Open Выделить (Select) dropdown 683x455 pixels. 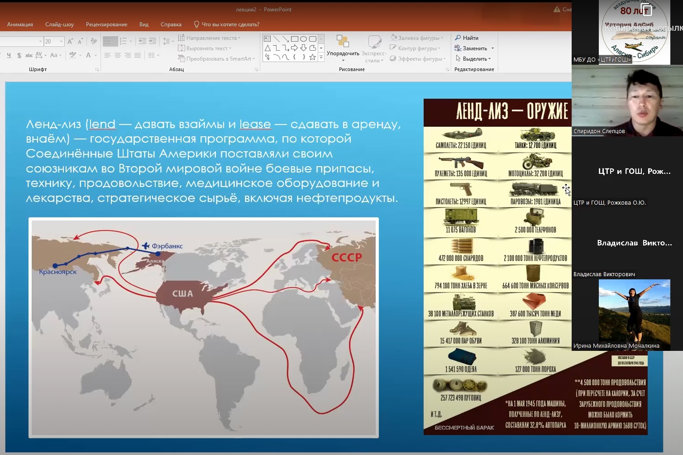click(x=473, y=59)
